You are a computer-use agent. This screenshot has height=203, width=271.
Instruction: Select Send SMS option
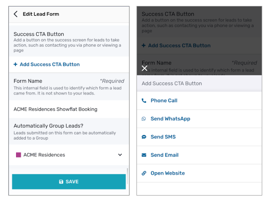pos(163,137)
